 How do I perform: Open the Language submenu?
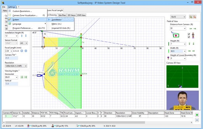tap(27, 24)
